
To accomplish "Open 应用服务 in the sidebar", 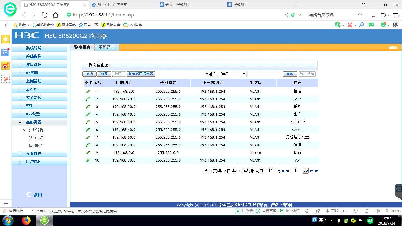I will [36, 145].
